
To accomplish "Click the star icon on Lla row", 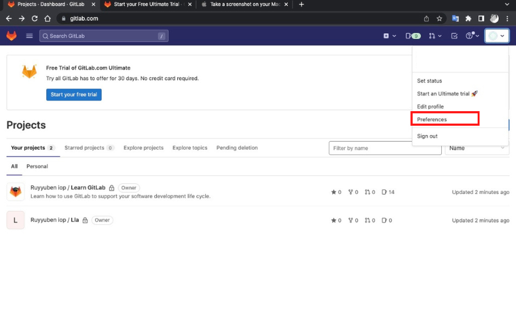I will tap(333, 220).
